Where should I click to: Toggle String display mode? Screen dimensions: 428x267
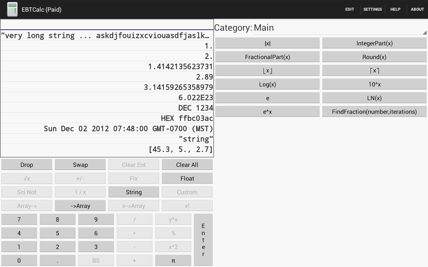click(x=134, y=192)
